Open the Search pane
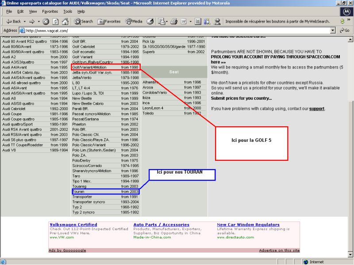 click(x=84, y=22)
